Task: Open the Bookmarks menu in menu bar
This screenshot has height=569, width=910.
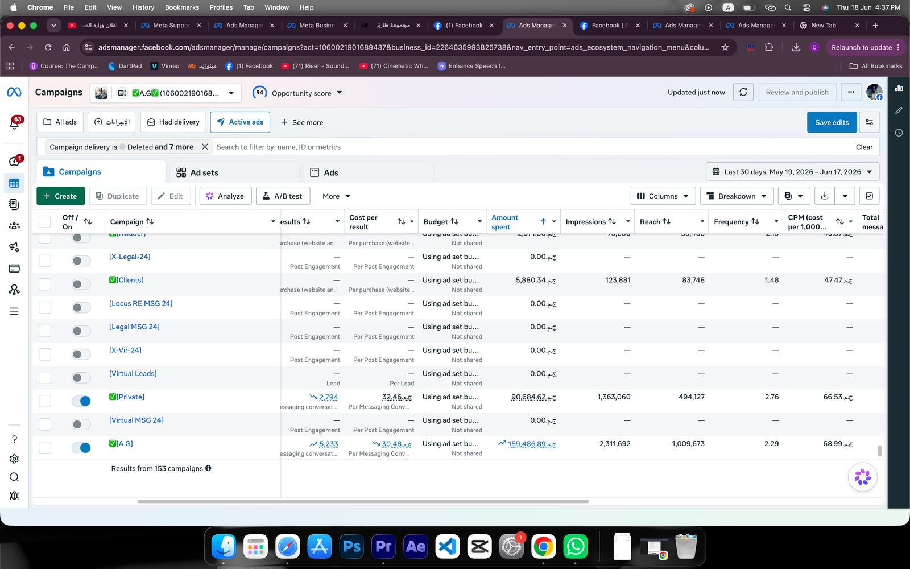Action: [x=182, y=7]
